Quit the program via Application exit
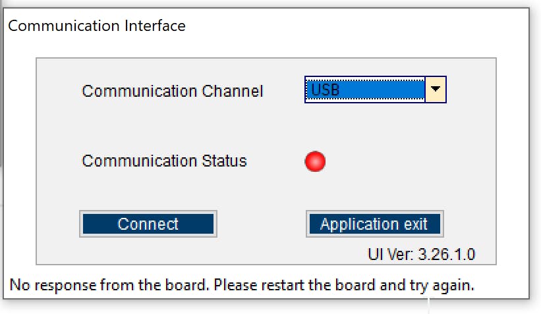Viewport: 541px width, 314px height. coord(374,224)
